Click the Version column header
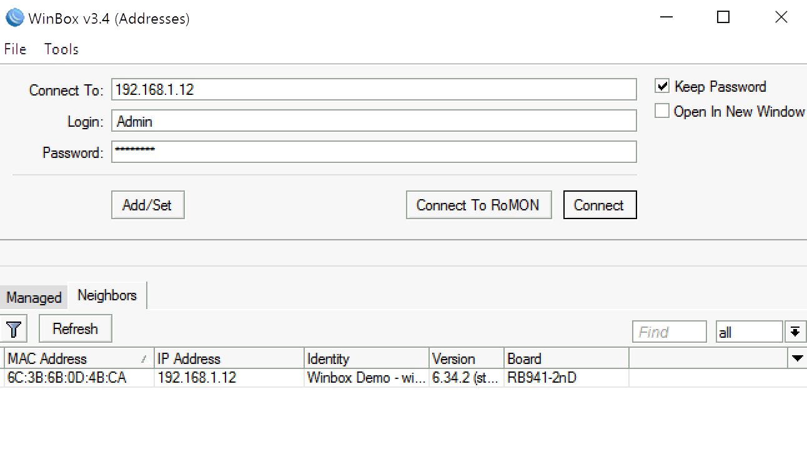The image size is (807, 457). pos(467,359)
